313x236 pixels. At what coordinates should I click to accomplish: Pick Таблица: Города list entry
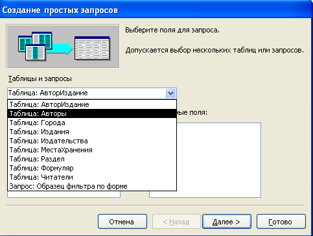[92, 123]
